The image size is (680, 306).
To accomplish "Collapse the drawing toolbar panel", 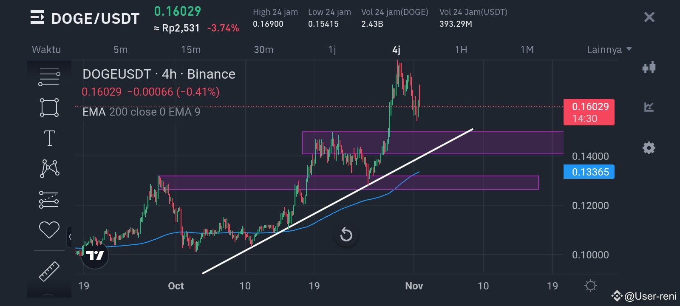I will point(69,237).
